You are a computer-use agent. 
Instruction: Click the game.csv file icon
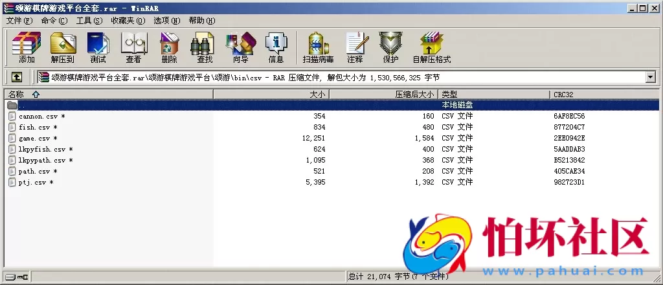pyautogui.click(x=12, y=138)
